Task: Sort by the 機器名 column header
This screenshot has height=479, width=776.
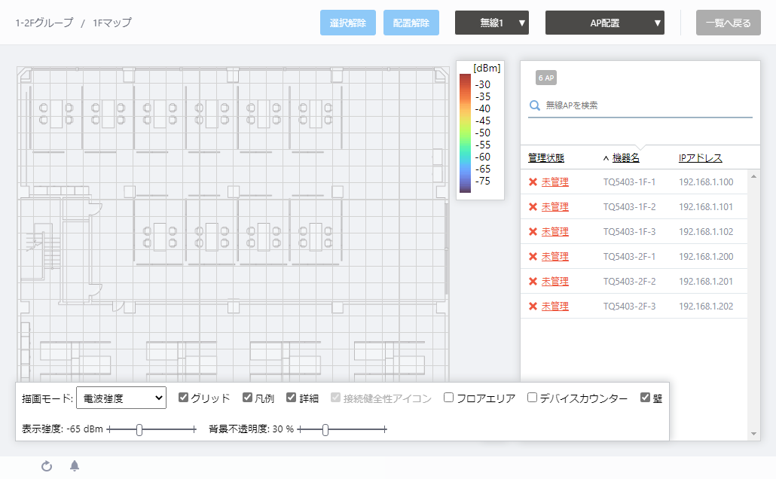Action: click(625, 158)
